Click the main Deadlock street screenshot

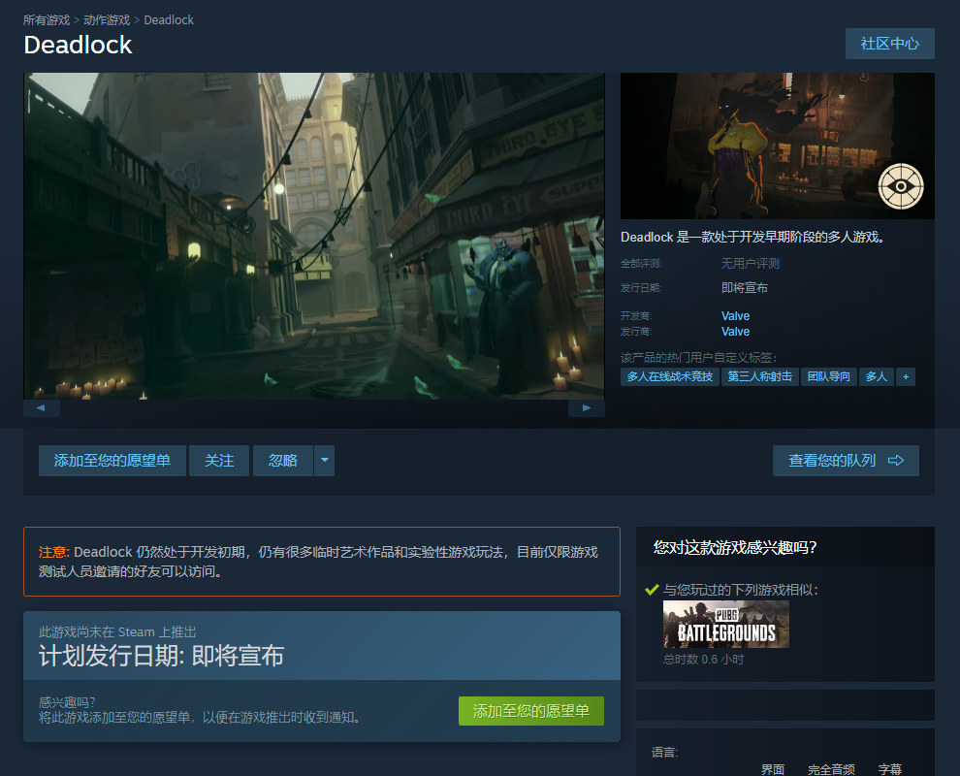click(314, 237)
